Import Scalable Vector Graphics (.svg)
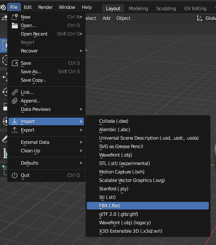This screenshot has height=245, width=216. tap(148, 180)
